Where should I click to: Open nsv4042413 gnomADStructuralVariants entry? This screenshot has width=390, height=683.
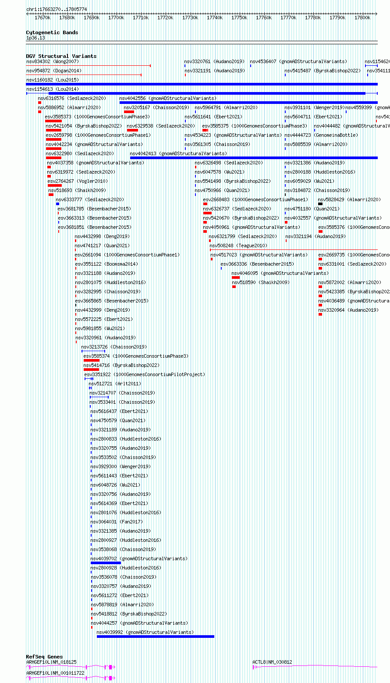(x=179, y=153)
